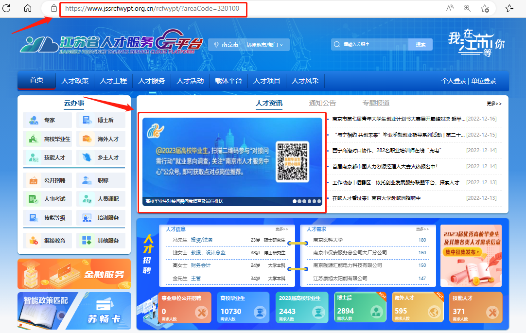
Task: Open the 技能人才 371 demand card
Action: click(475, 308)
